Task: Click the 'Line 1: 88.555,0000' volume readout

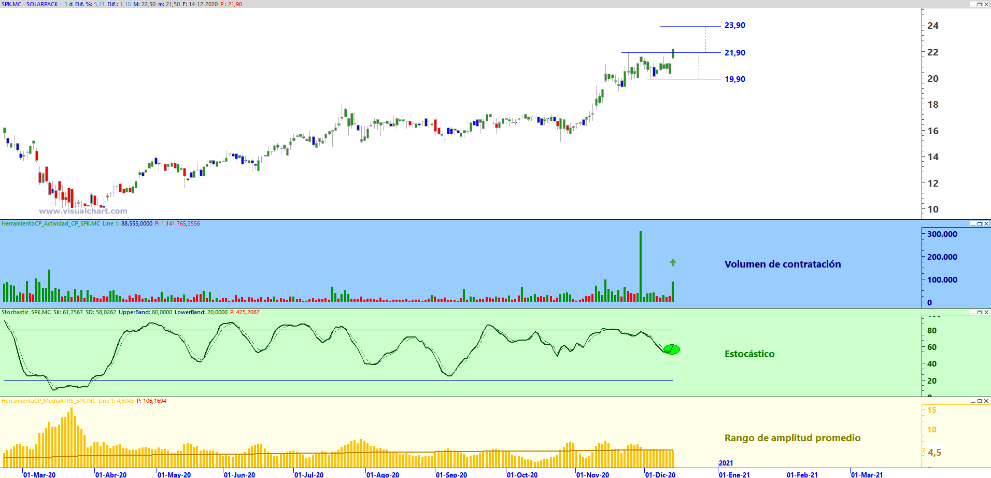Action: [128, 223]
